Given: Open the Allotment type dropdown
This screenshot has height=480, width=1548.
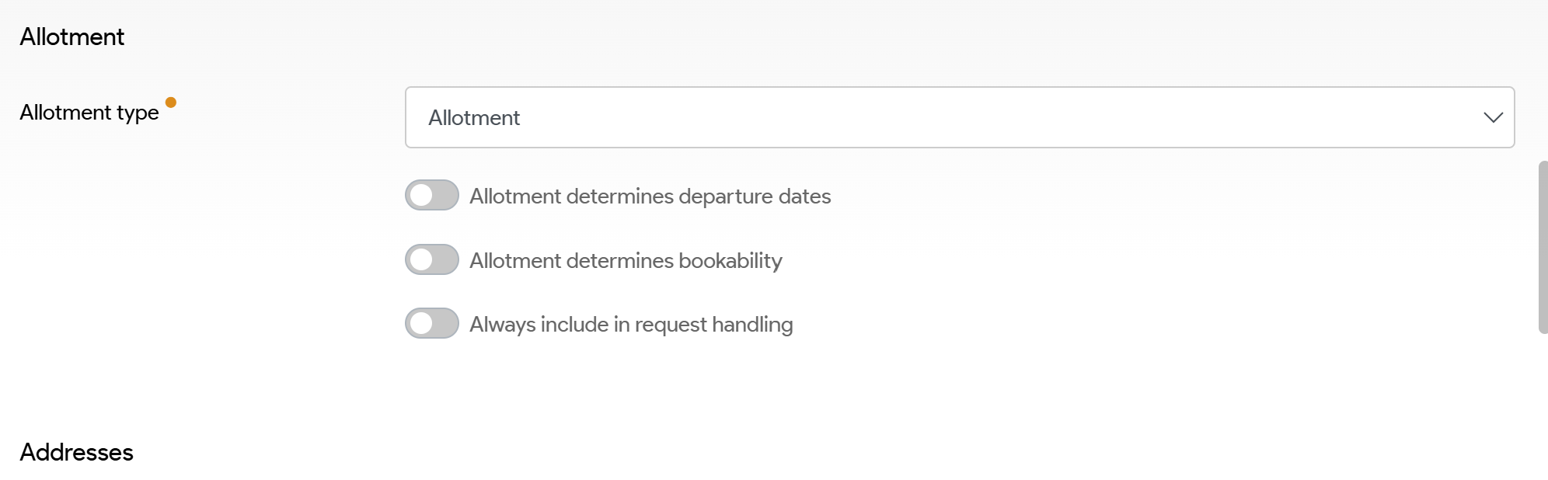Looking at the screenshot, I should [959, 117].
